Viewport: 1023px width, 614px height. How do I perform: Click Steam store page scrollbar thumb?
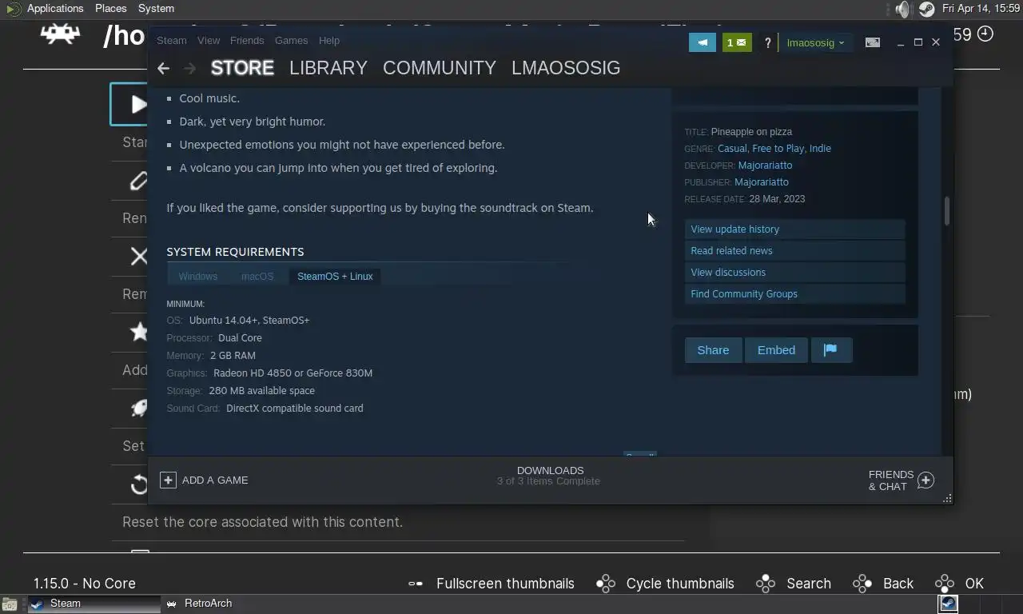pyautogui.click(x=947, y=212)
